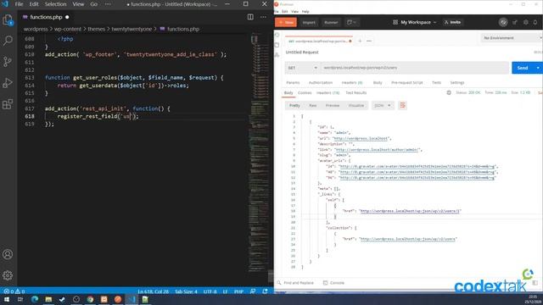543x305 pixels.
Task: Show errors and warnings in status bar
Action: [x=14, y=291]
